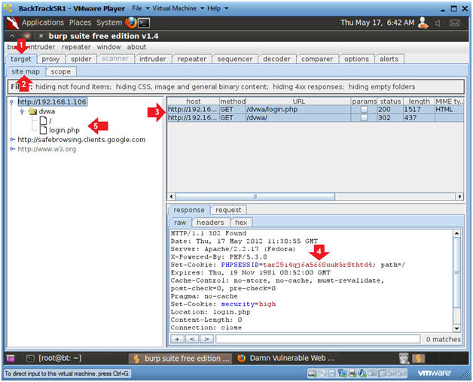
Task: Click the show desktop icon bottom-left
Action: 11,358
